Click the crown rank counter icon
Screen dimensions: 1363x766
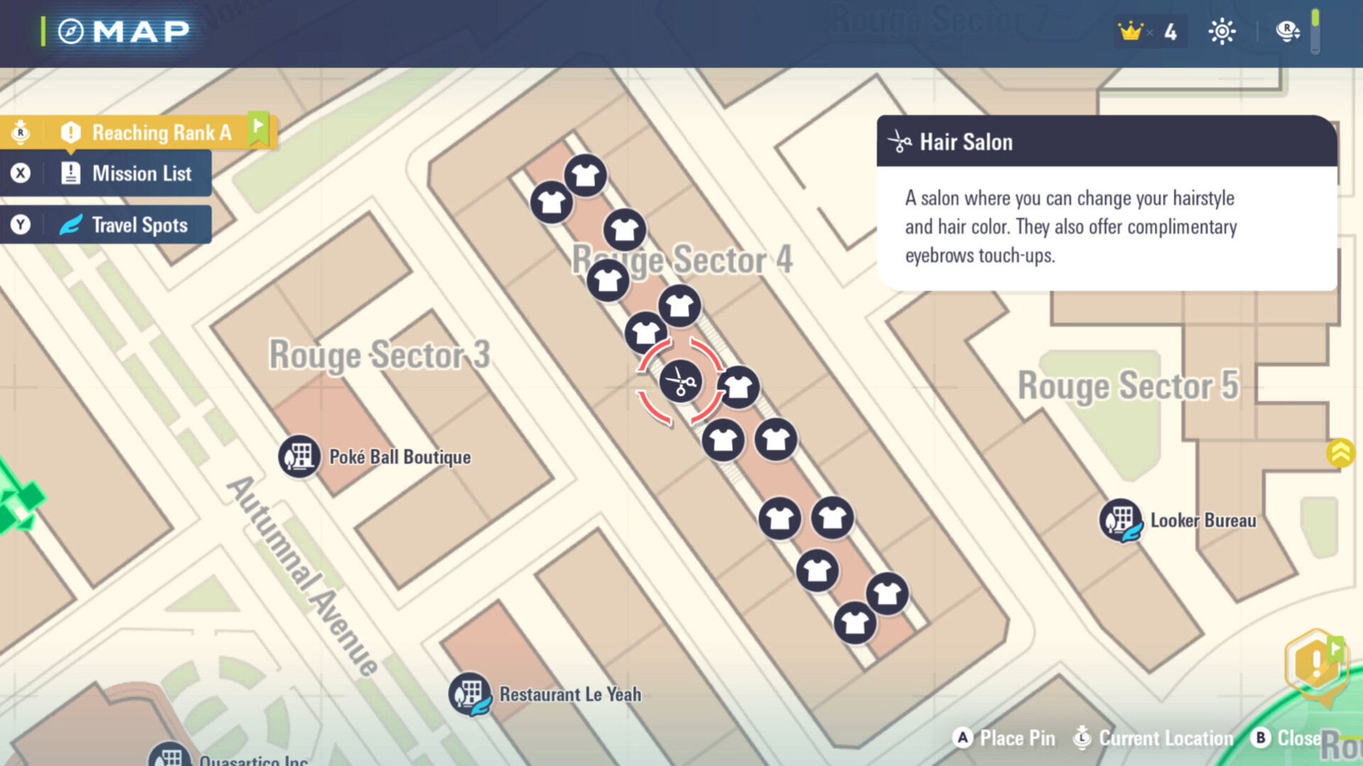tap(1130, 31)
